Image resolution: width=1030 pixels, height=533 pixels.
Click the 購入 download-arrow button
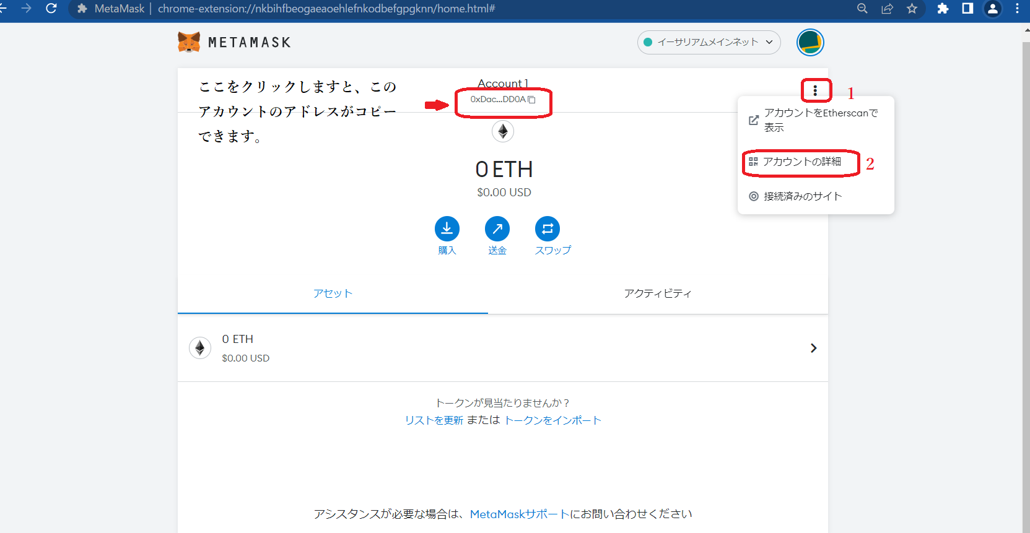click(x=447, y=228)
